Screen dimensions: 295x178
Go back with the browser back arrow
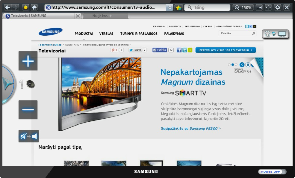(x=7, y=7)
